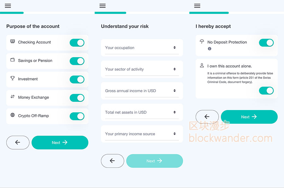Open the Your occupation dropdown
The height and width of the screenshot is (188, 284).
point(142,48)
